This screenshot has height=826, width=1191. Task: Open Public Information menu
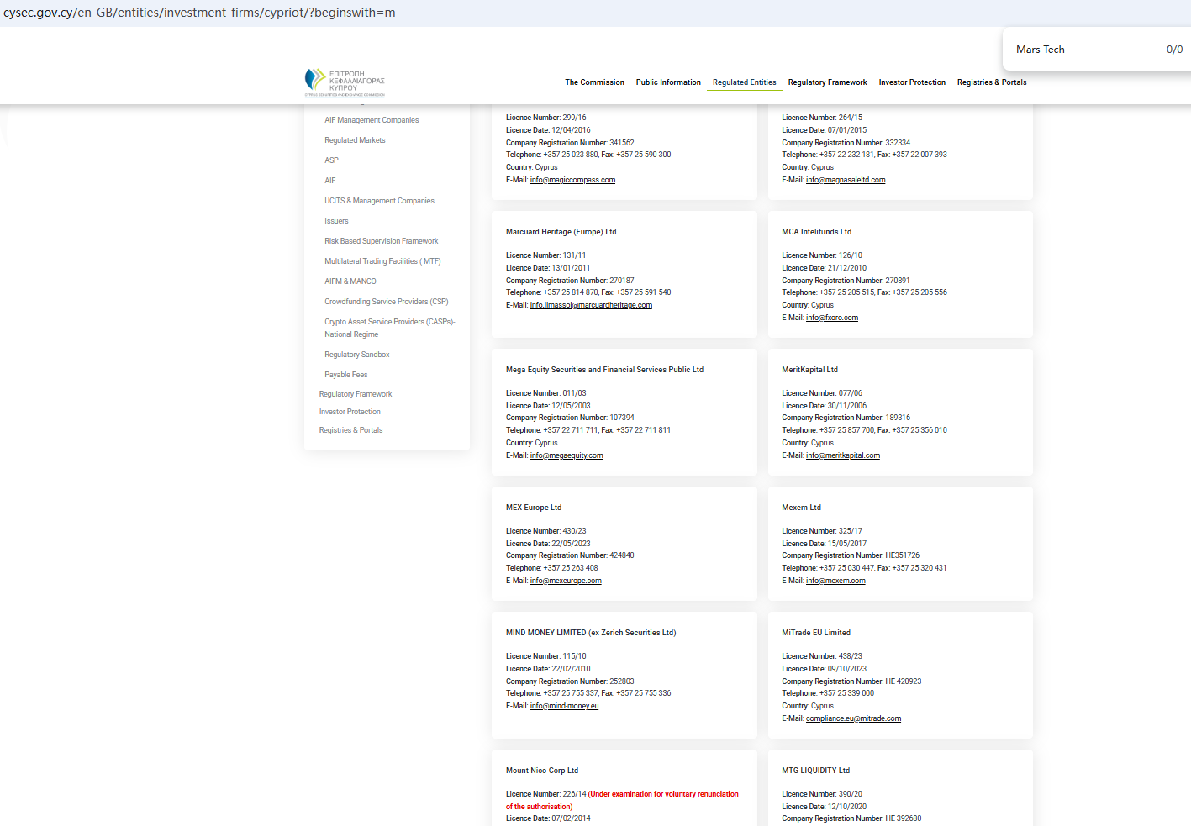click(668, 82)
